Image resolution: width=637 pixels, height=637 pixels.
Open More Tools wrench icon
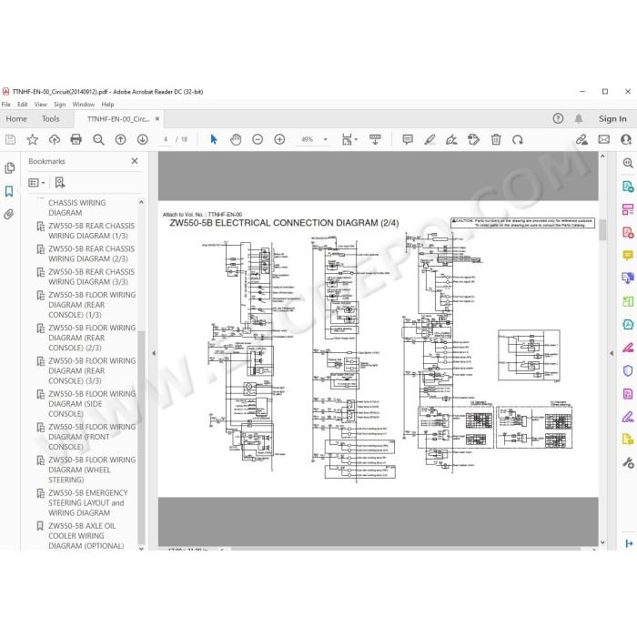pos(628,462)
